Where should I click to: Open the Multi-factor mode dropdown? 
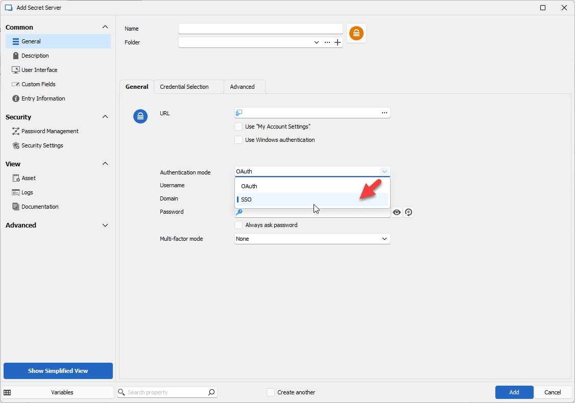[x=312, y=239]
